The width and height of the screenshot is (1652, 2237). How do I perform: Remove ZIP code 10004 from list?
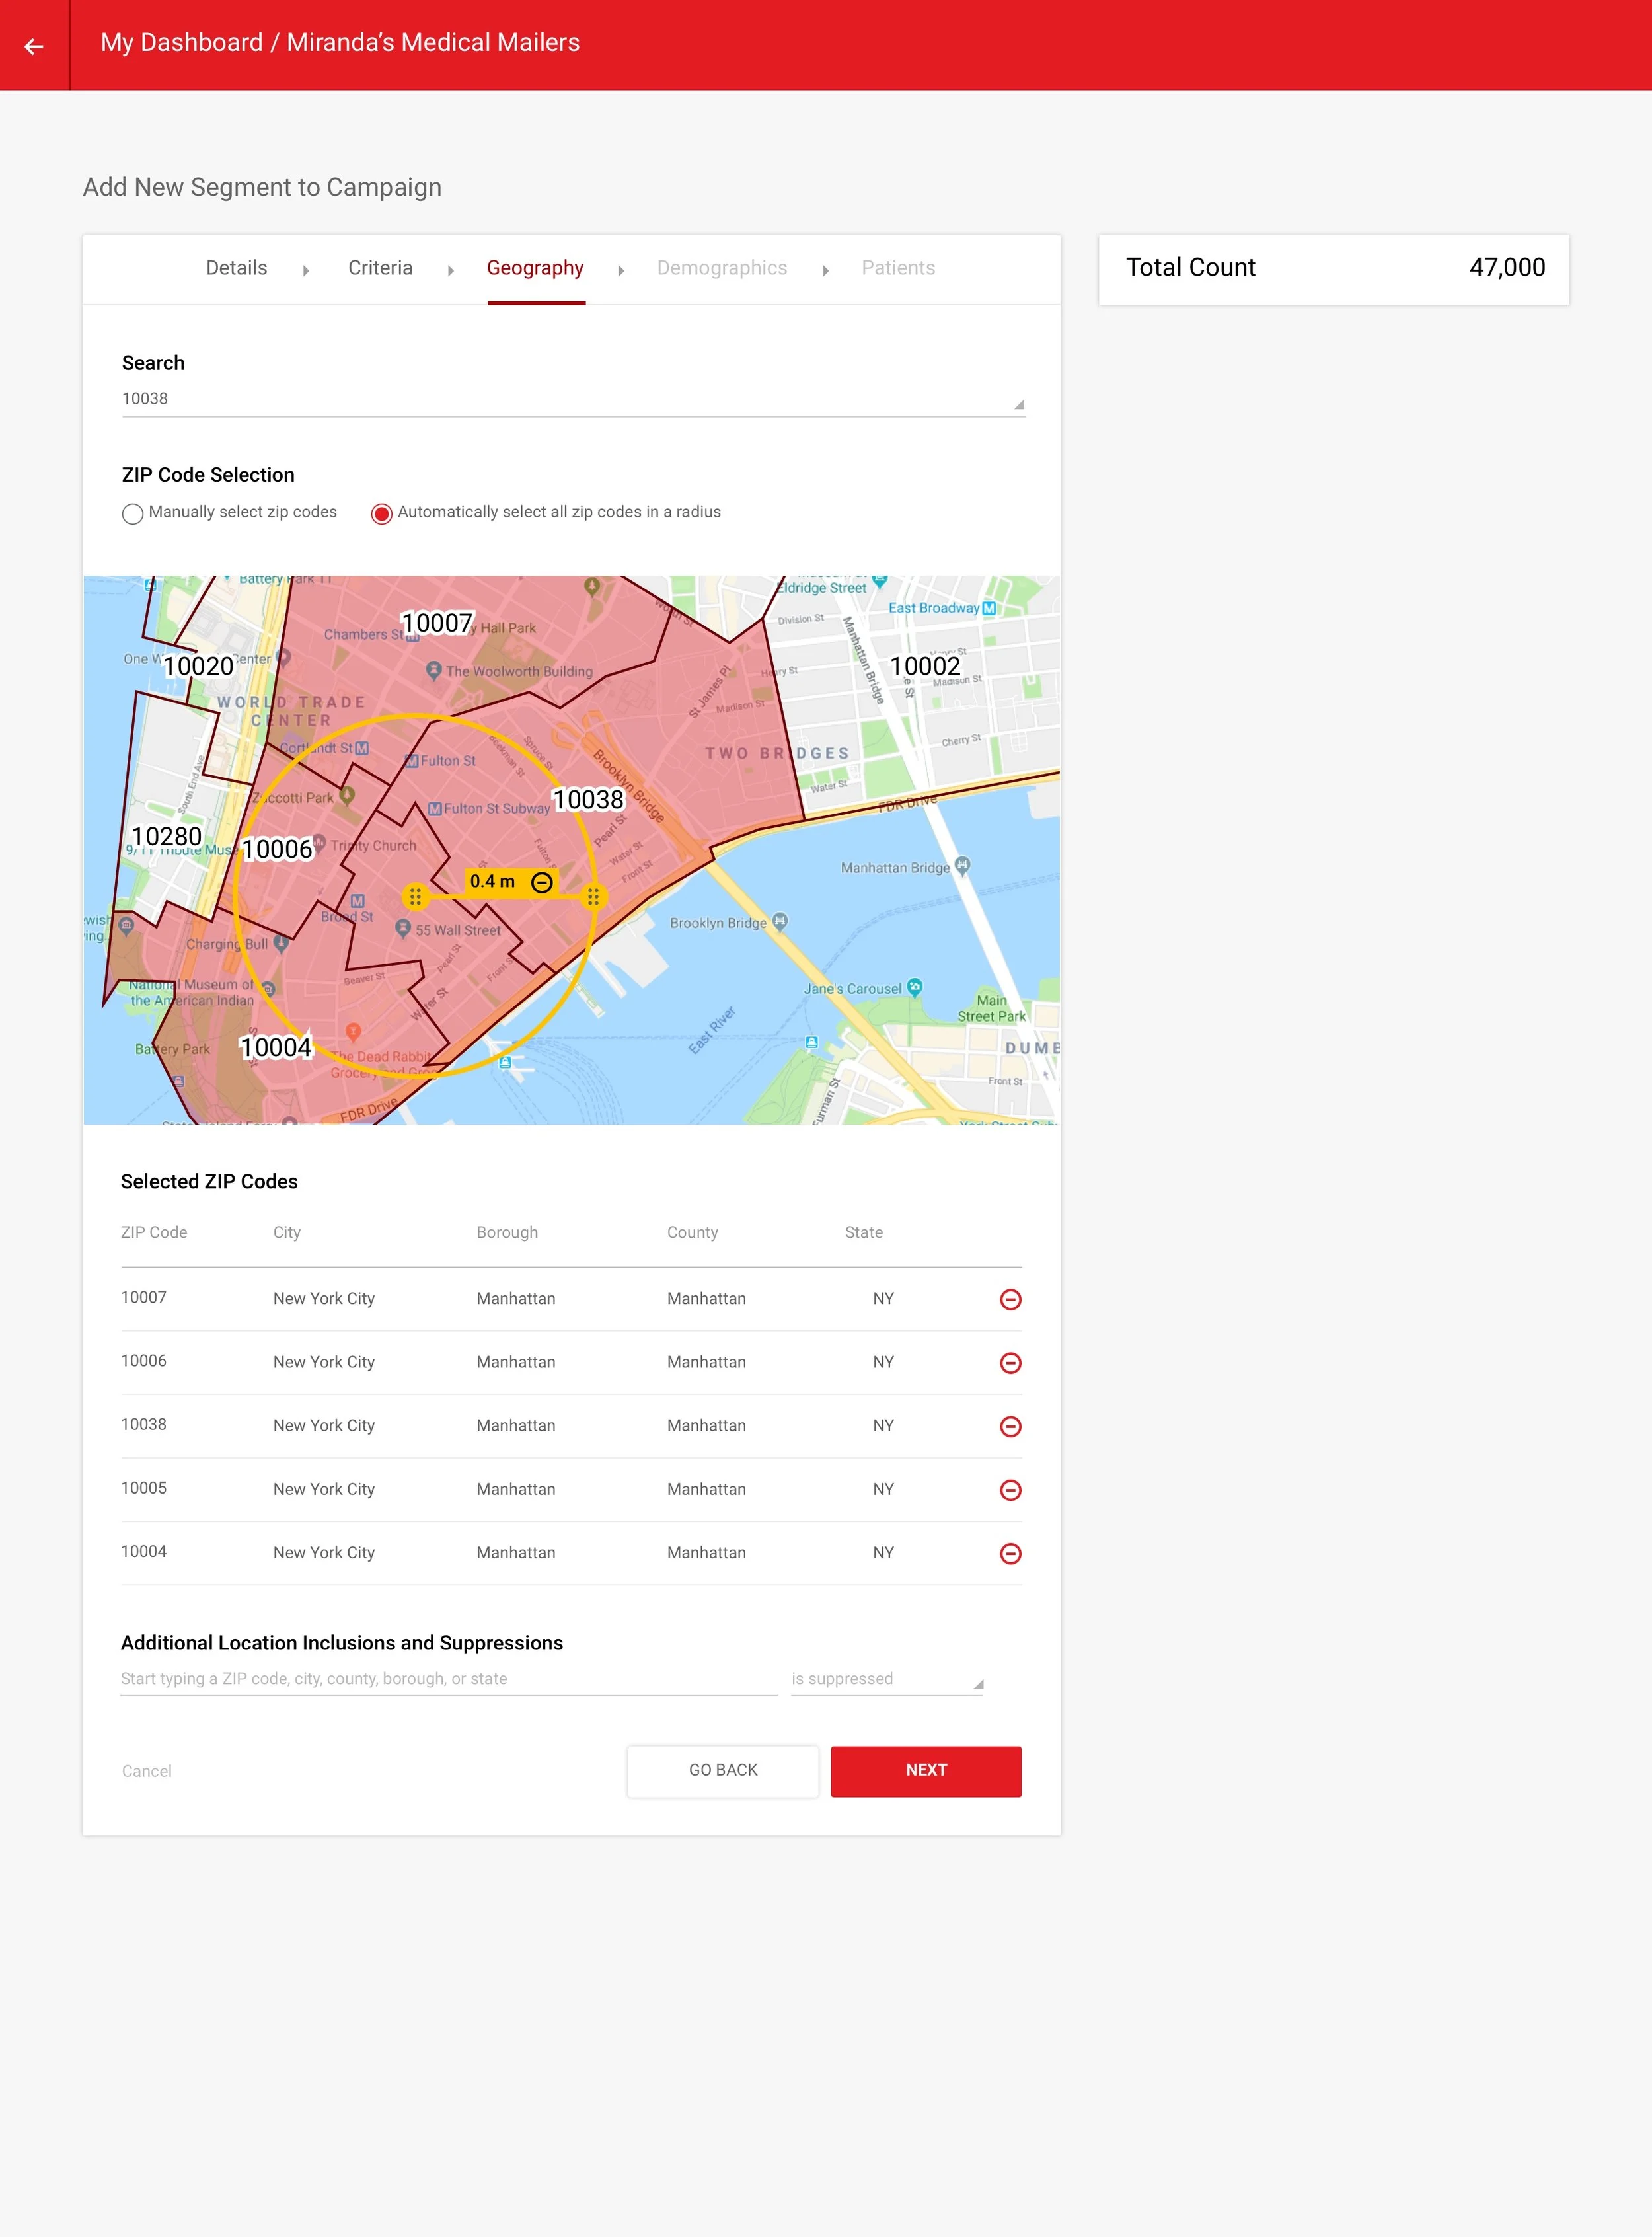(1010, 1553)
